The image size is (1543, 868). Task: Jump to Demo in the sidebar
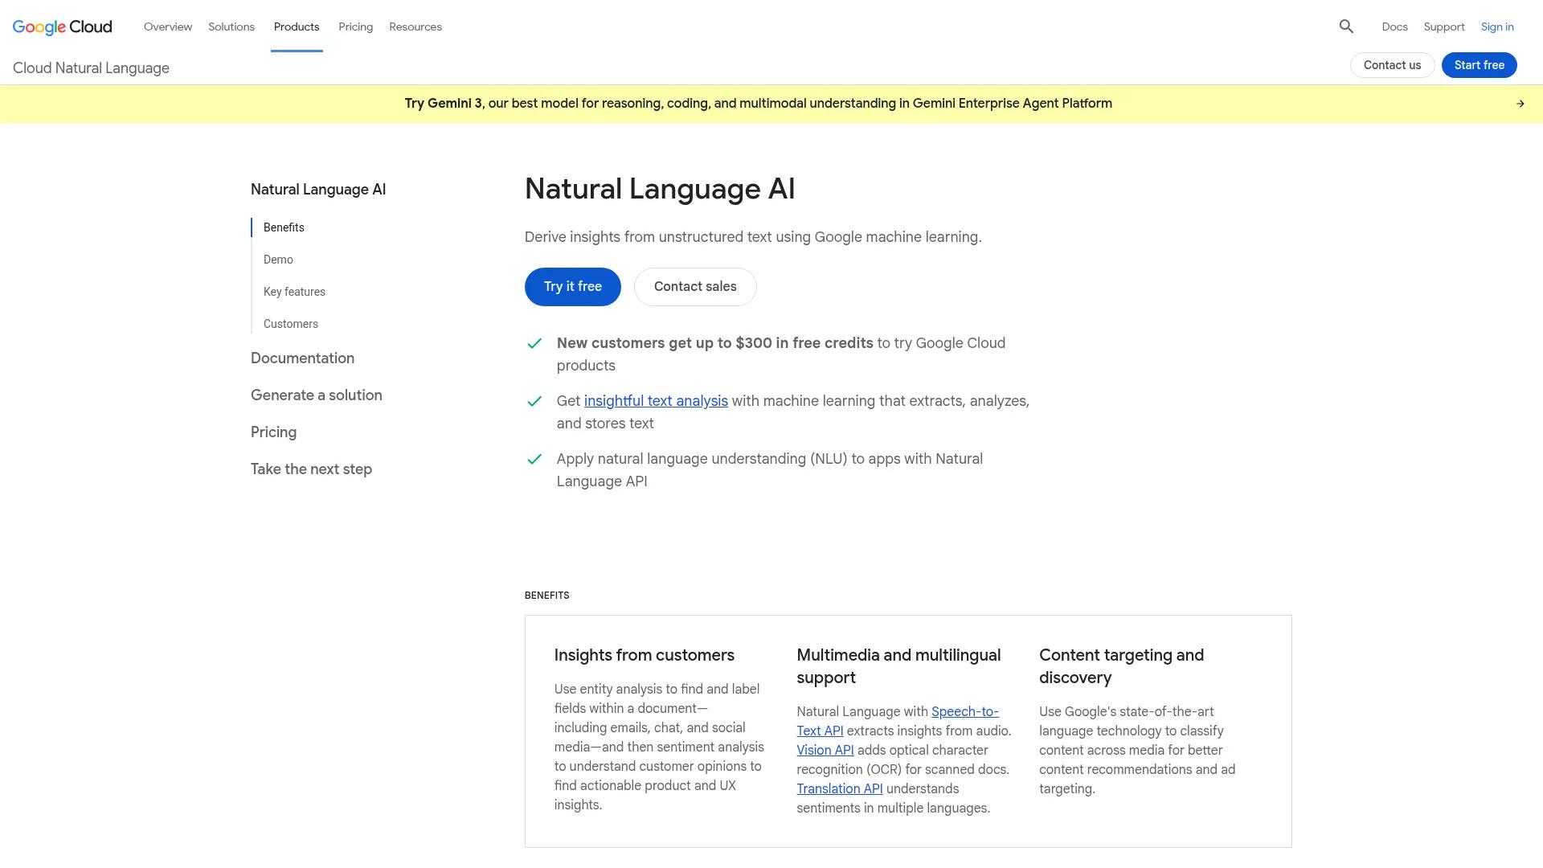(278, 260)
